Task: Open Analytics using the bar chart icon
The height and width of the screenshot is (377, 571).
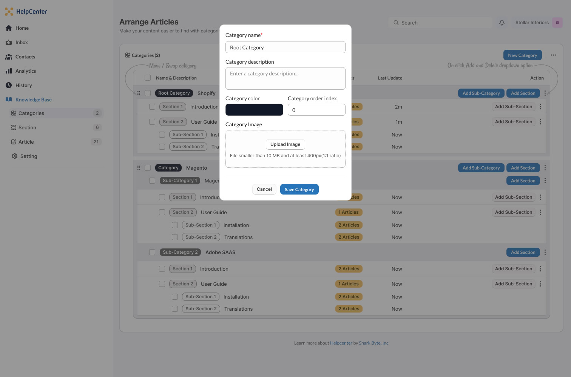Action: pyautogui.click(x=9, y=71)
